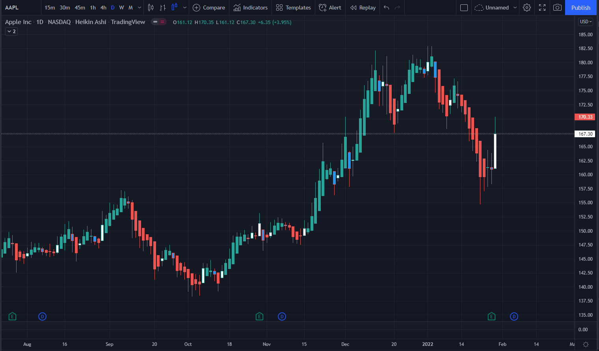
Task: Click the August earnings E marker
Action: click(12, 316)
